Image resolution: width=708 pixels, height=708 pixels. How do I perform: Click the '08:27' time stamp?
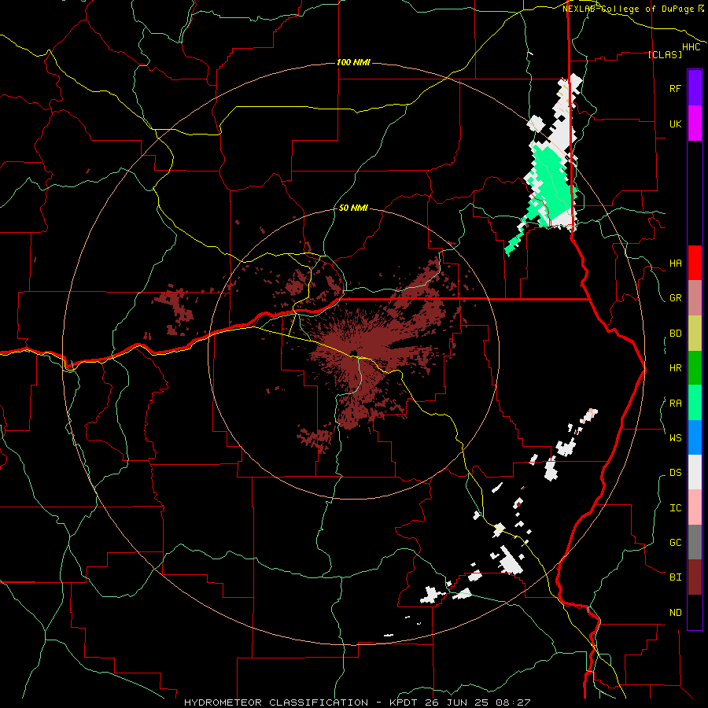pos(515,702)
